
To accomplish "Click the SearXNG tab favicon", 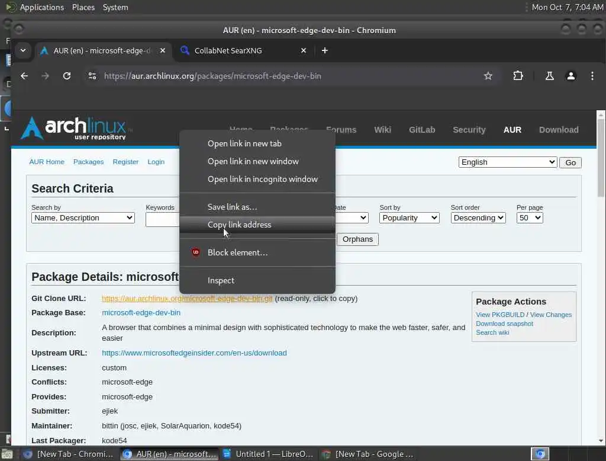I will click(x=185, y=50).
